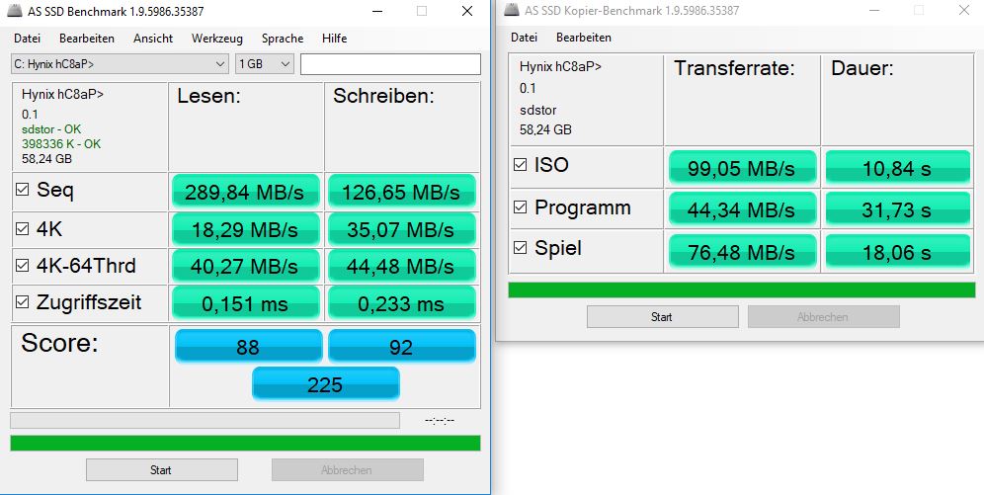Click the elapsed time indicator --:--:--
Image resolution: width=984 pixels, height=495 pixels.
440,420
